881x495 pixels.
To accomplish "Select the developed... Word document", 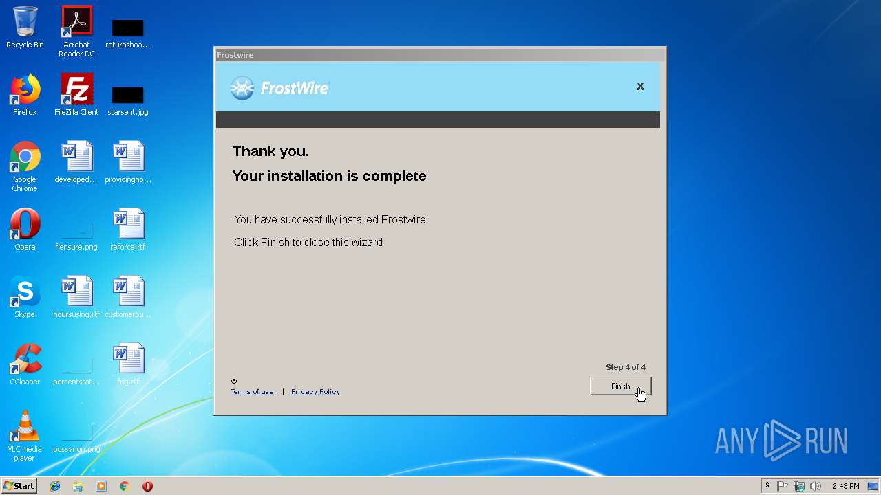I will pyautogui.click(x=76, y=163).
